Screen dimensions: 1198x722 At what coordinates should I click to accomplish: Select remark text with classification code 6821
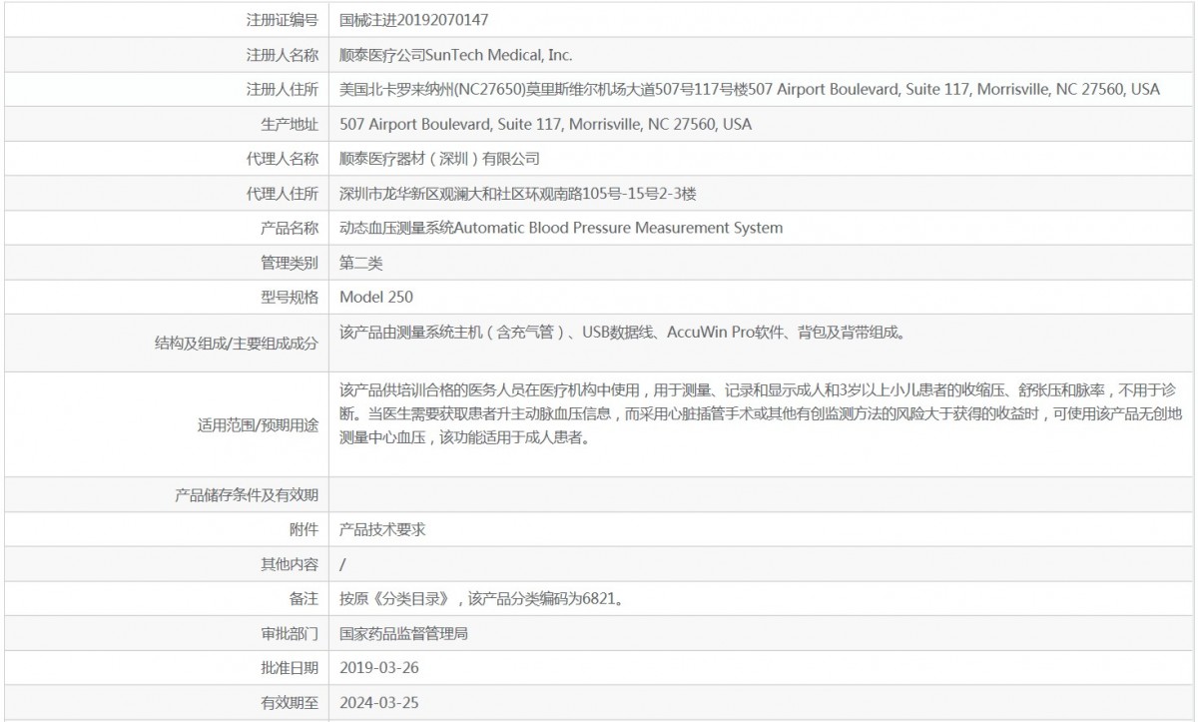[482, 599]
